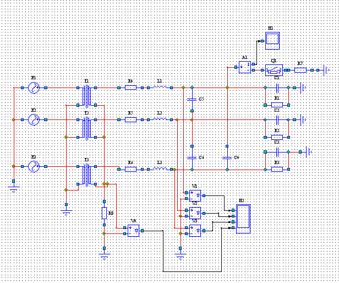This screenshot has width=339, height=283.
Task: Select the vertical resistor below transformer T3
Action: pos(104,213)
